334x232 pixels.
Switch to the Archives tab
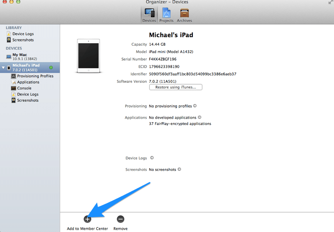click(x=185, y=15)
